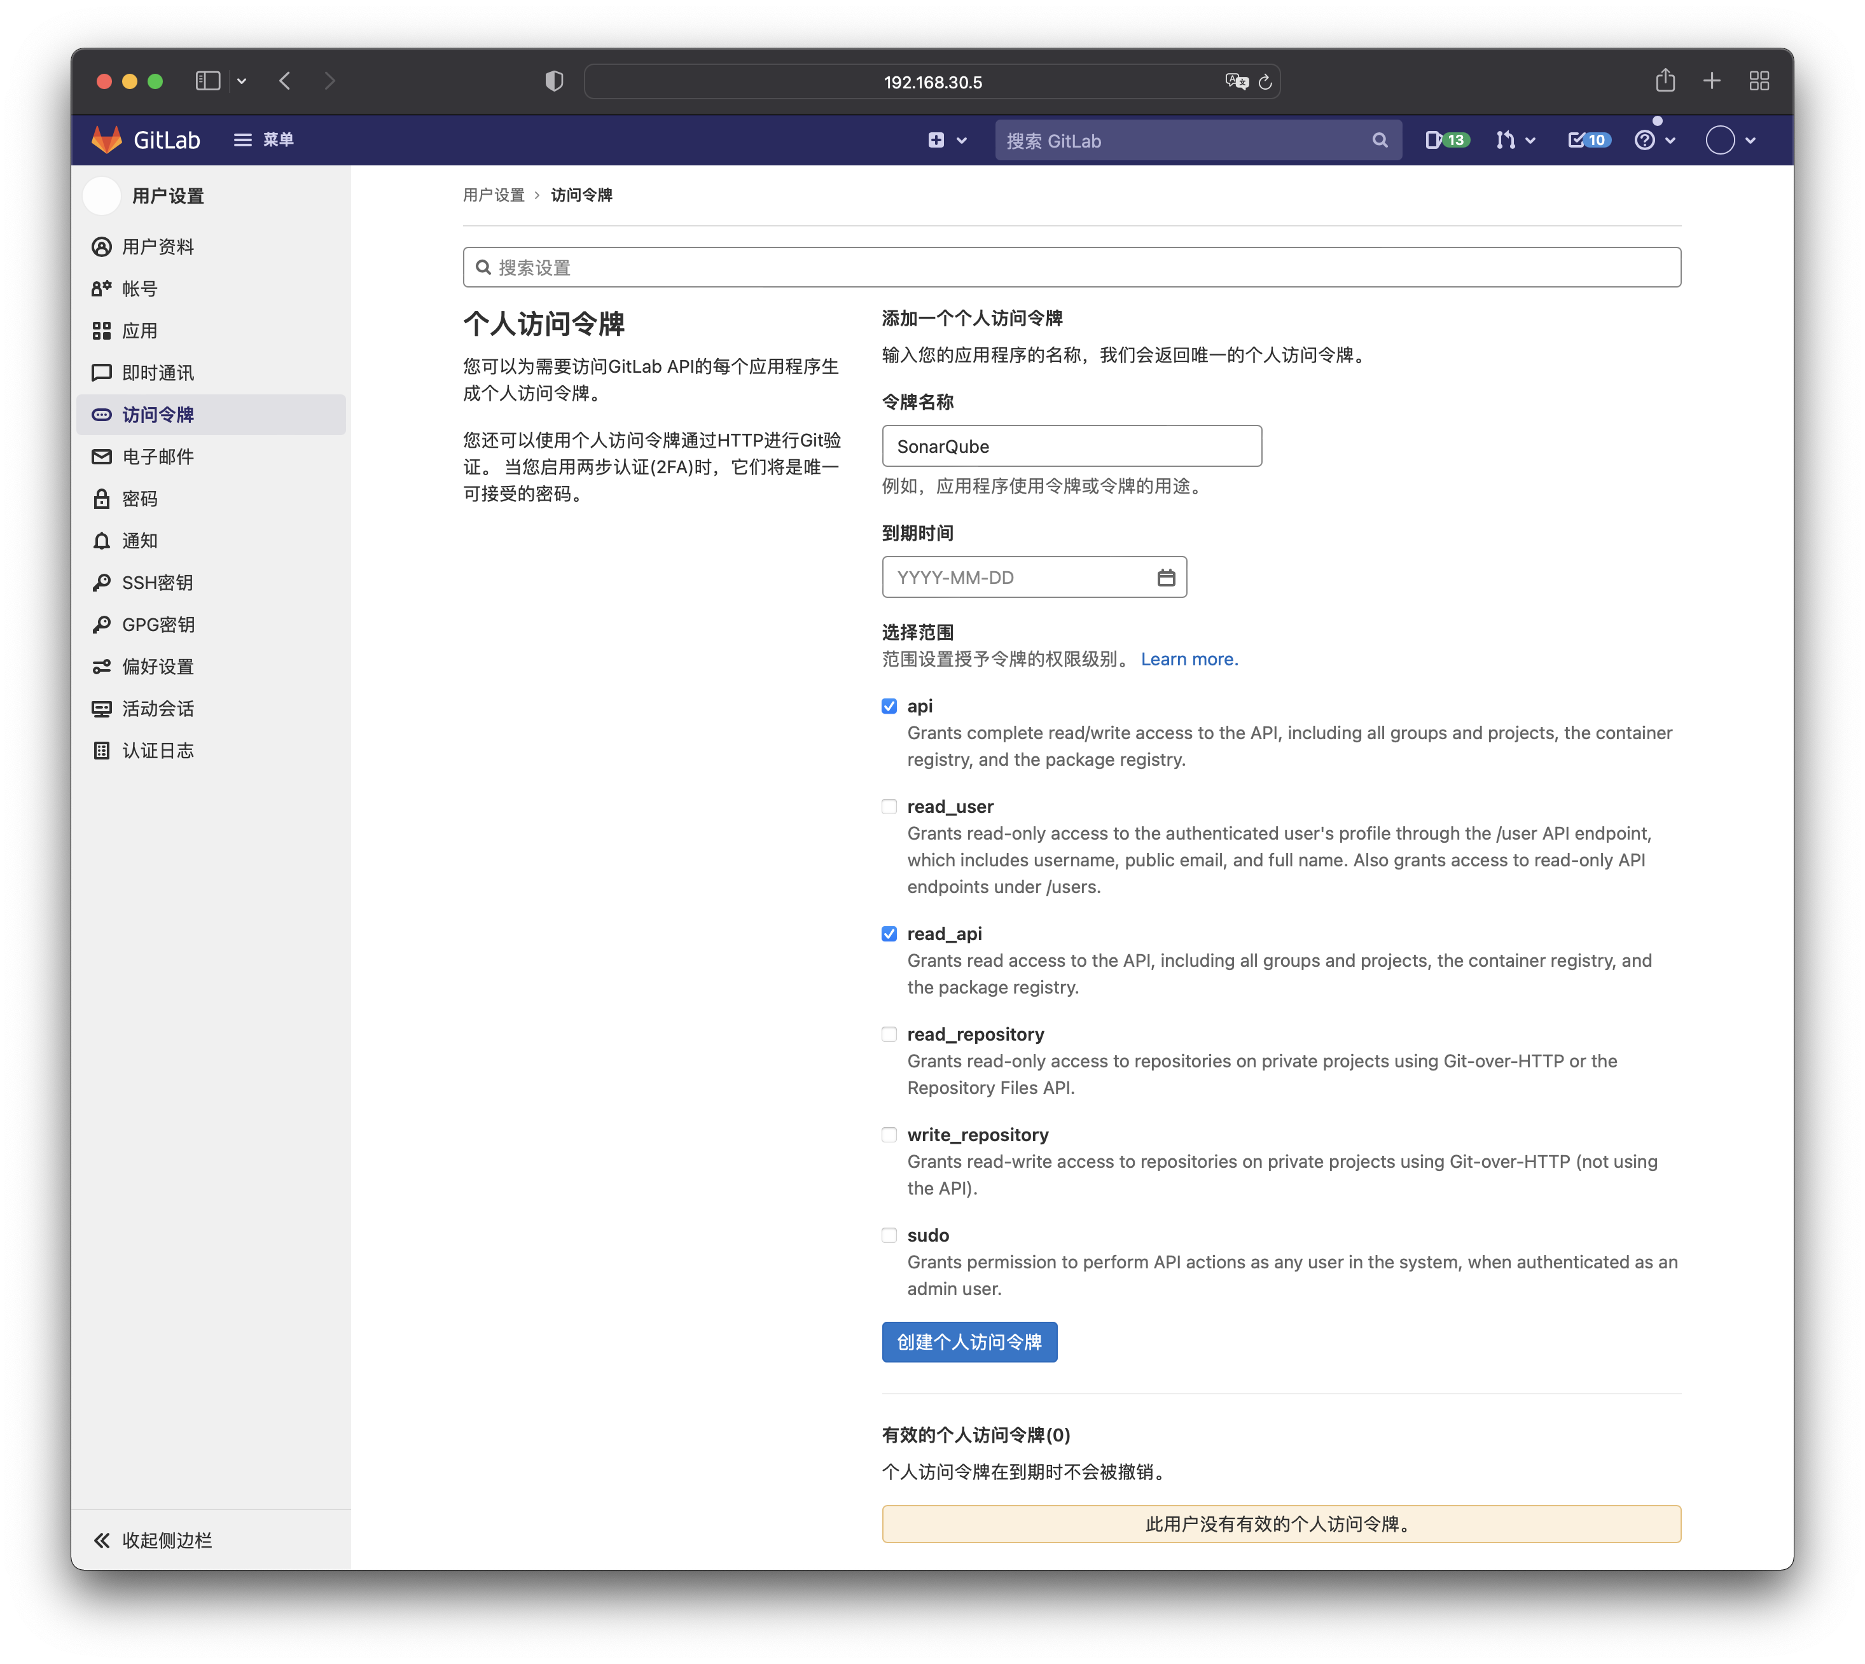
Task: Enable the read_user scope checkbox
Action: tap(889, 807)
